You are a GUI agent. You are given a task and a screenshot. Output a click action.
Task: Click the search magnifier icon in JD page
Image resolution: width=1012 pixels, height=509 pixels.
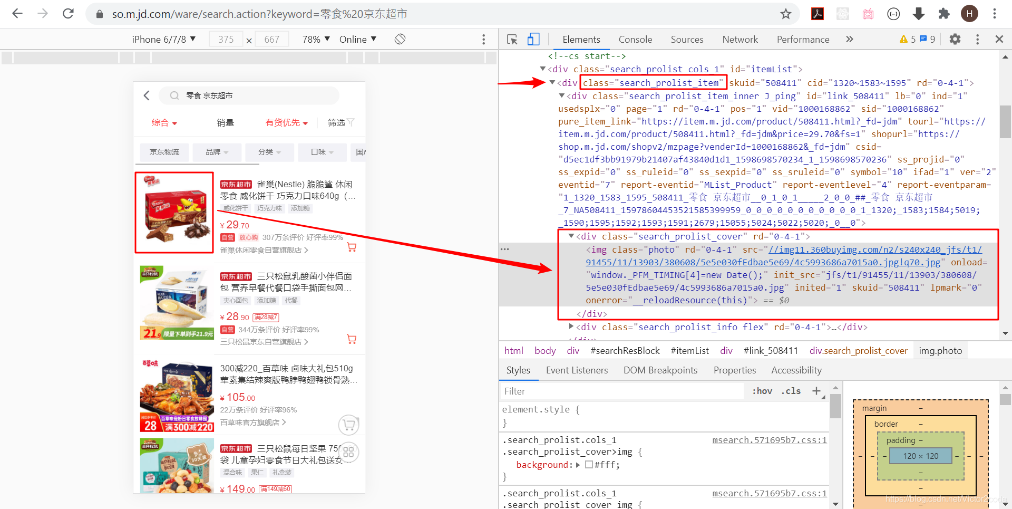point(174,95)
